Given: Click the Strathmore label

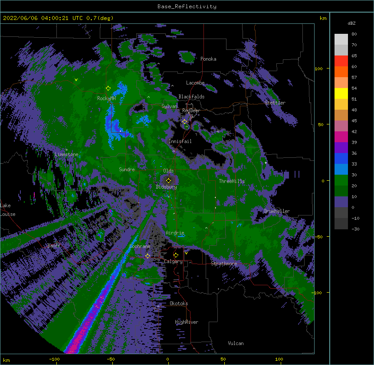Looking at the screenshot, I should (x=224, y=264).
